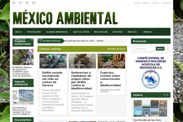
Task: Click 'Ver todos los posts' link
Action: pyautogui.click(x=116, y=49)
